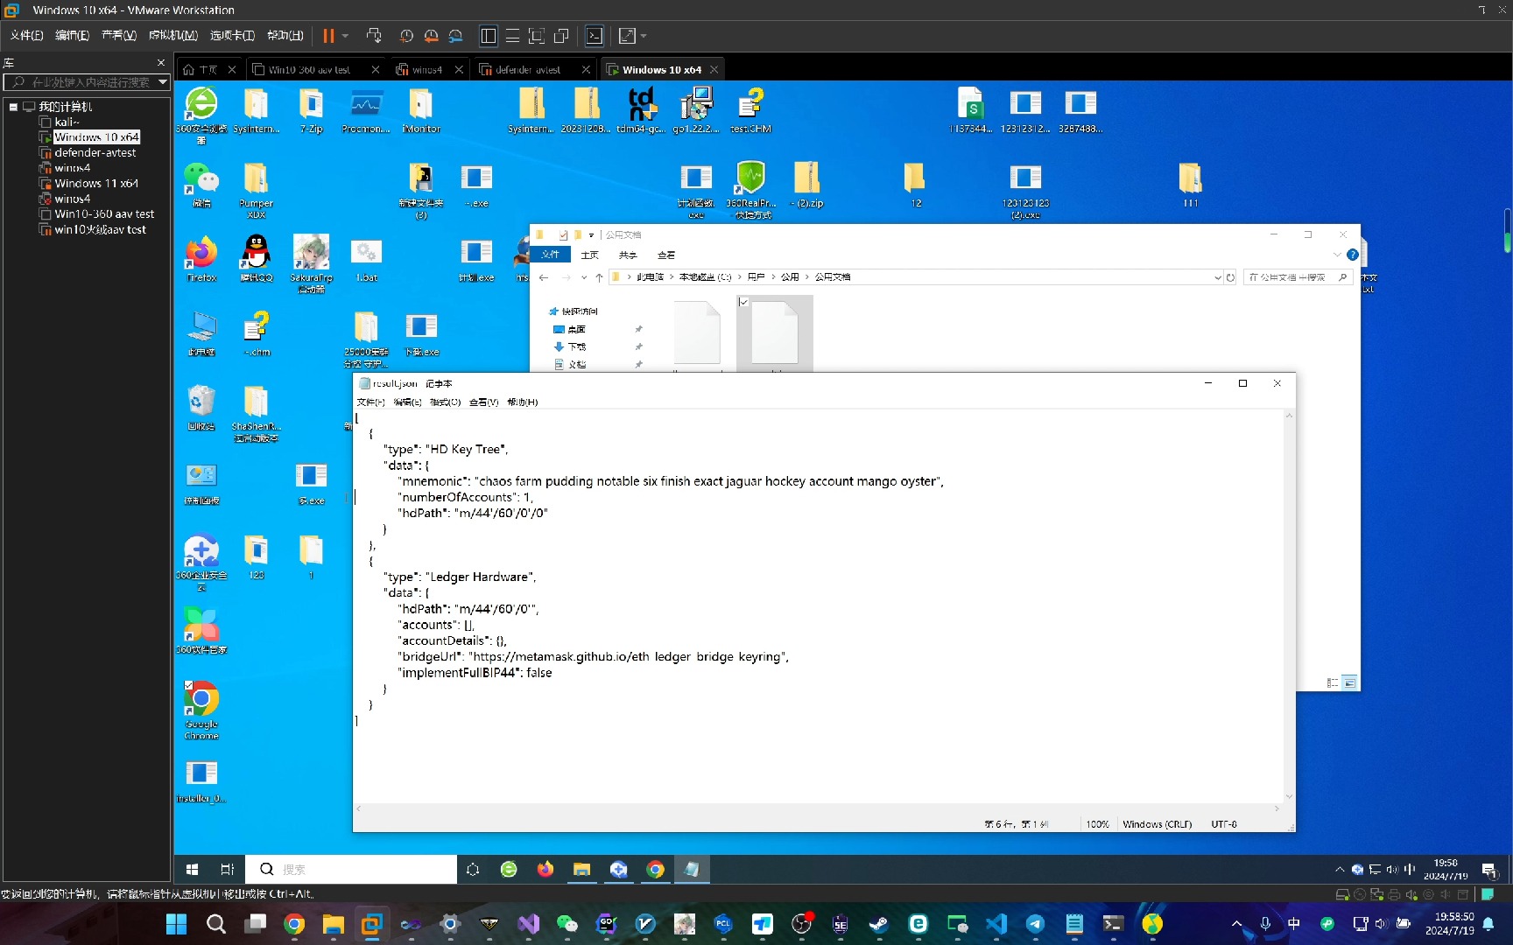Open the Tencent QQ penguin desktop icon

click(256, 259)
